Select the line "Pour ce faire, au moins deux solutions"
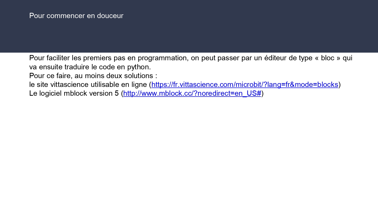 coord(93,76)
